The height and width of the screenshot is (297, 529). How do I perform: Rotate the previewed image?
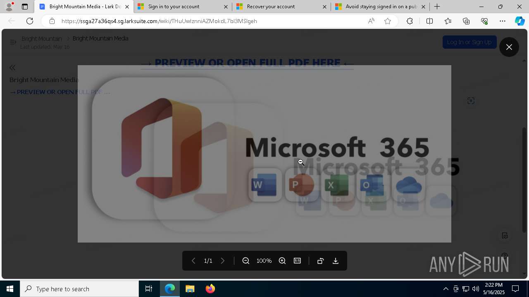[x=320, y=261]
